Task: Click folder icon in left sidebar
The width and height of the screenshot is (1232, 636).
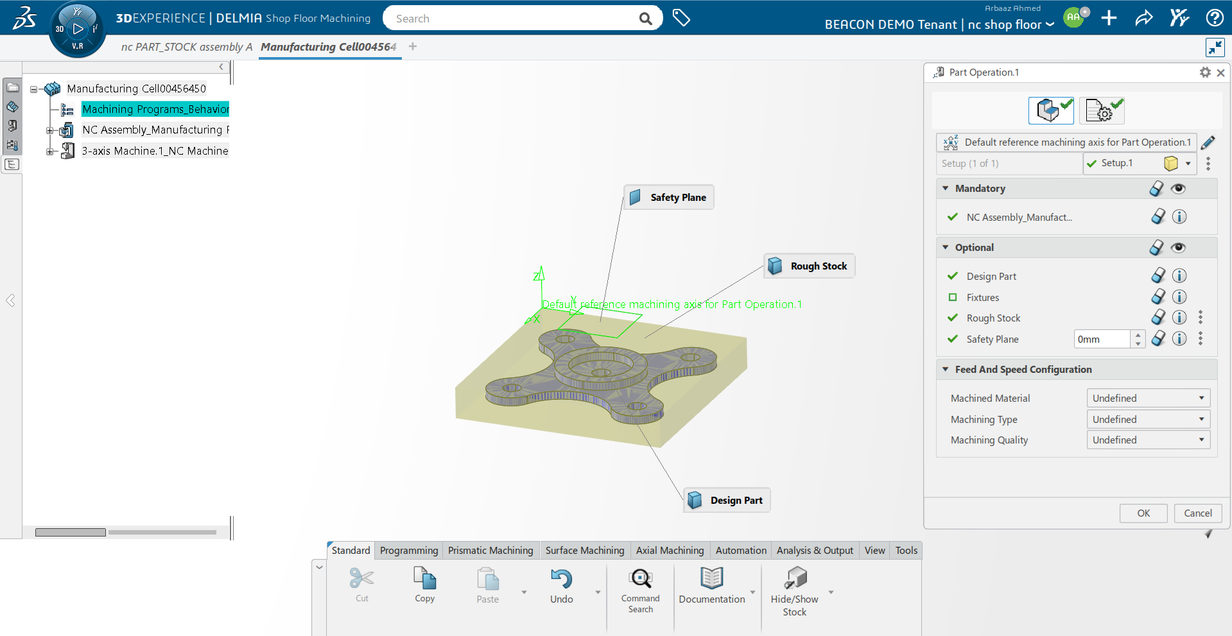Action: [12, 87]
